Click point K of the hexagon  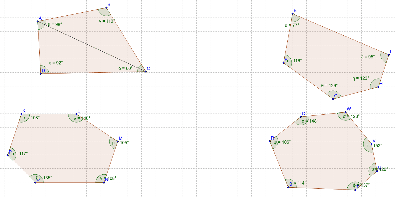(21, 114)
